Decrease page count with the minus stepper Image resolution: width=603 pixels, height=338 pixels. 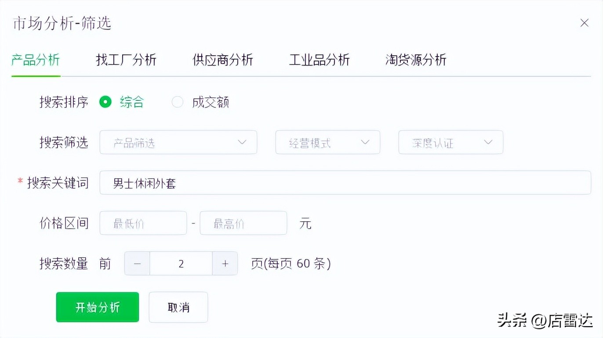point(137,263)
